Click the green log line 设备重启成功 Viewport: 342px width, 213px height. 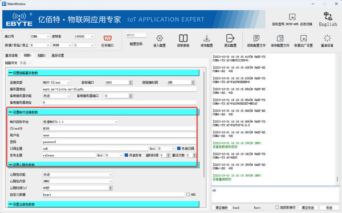[222, 179]
